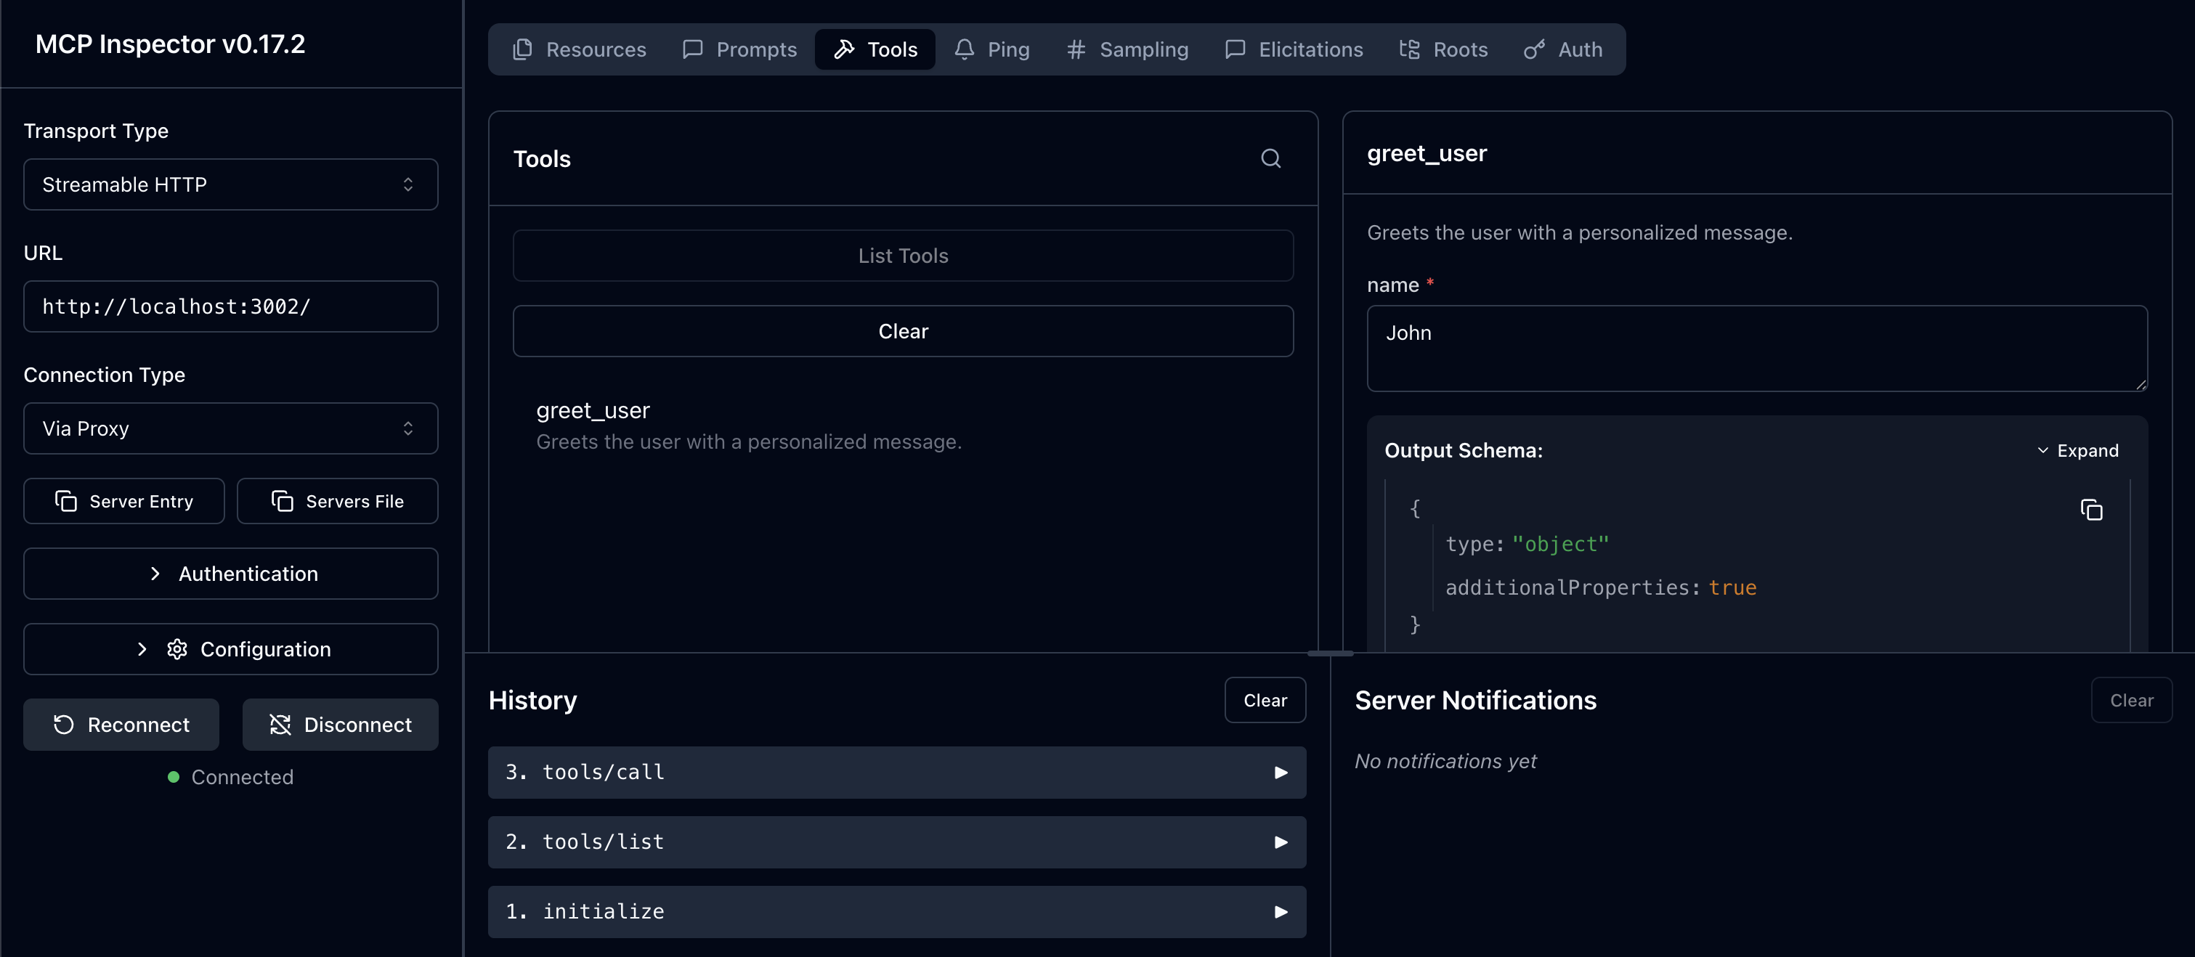The width and height of the screenshot is (2195, 957).
Task: Expand the Authentication section
Action: [x=230, y=574]
